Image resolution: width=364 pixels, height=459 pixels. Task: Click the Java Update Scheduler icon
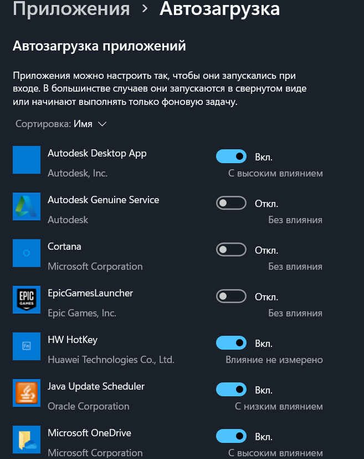[27, 393]
